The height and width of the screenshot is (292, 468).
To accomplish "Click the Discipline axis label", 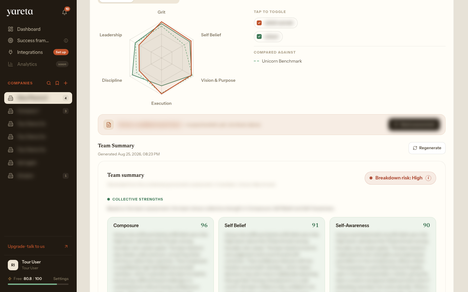I will 112,80.
